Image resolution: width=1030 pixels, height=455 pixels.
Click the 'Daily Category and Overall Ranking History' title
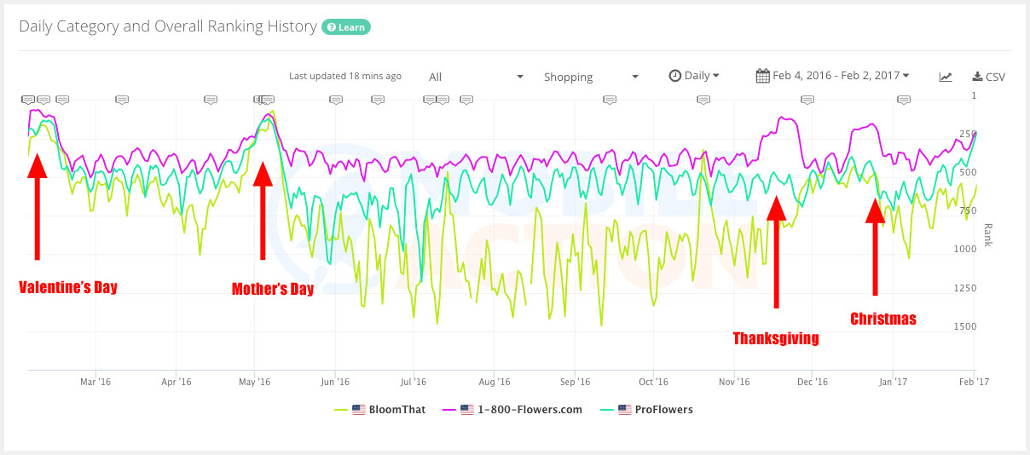coord(168,26)
